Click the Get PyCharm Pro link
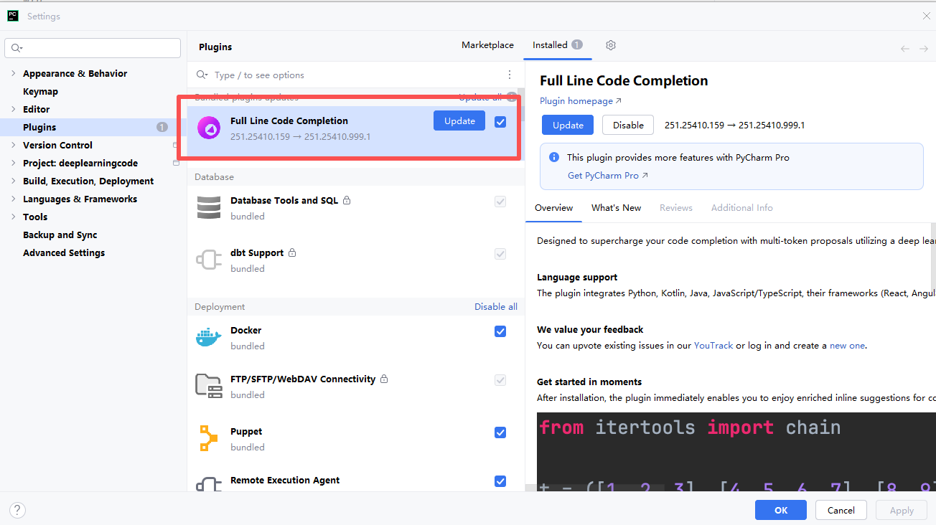This screenshot has height=525, width=936. point(607,175)
